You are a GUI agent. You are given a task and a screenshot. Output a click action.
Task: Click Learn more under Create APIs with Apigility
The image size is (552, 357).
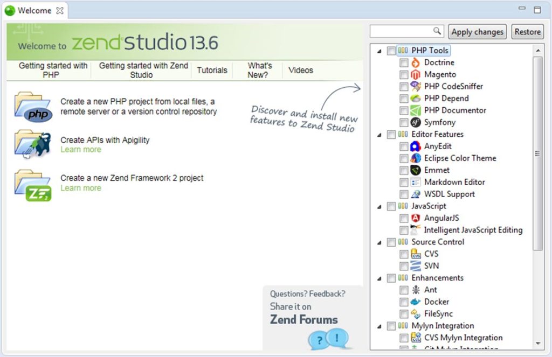click(81, 150)
